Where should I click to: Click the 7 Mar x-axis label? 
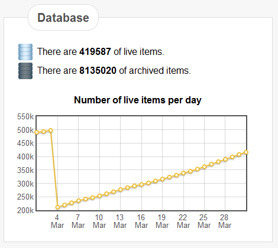pos(78,221)
